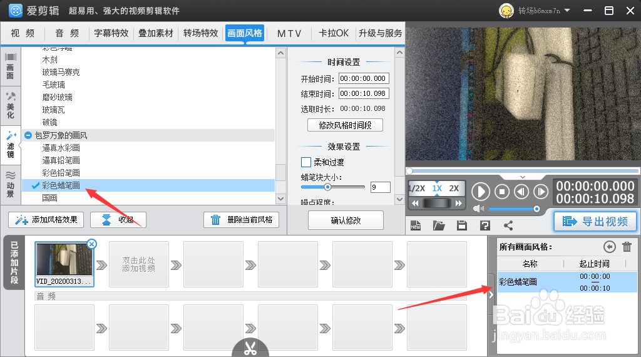Select 1/2X playback speed
Screen dimensions: 641x357
417,189
